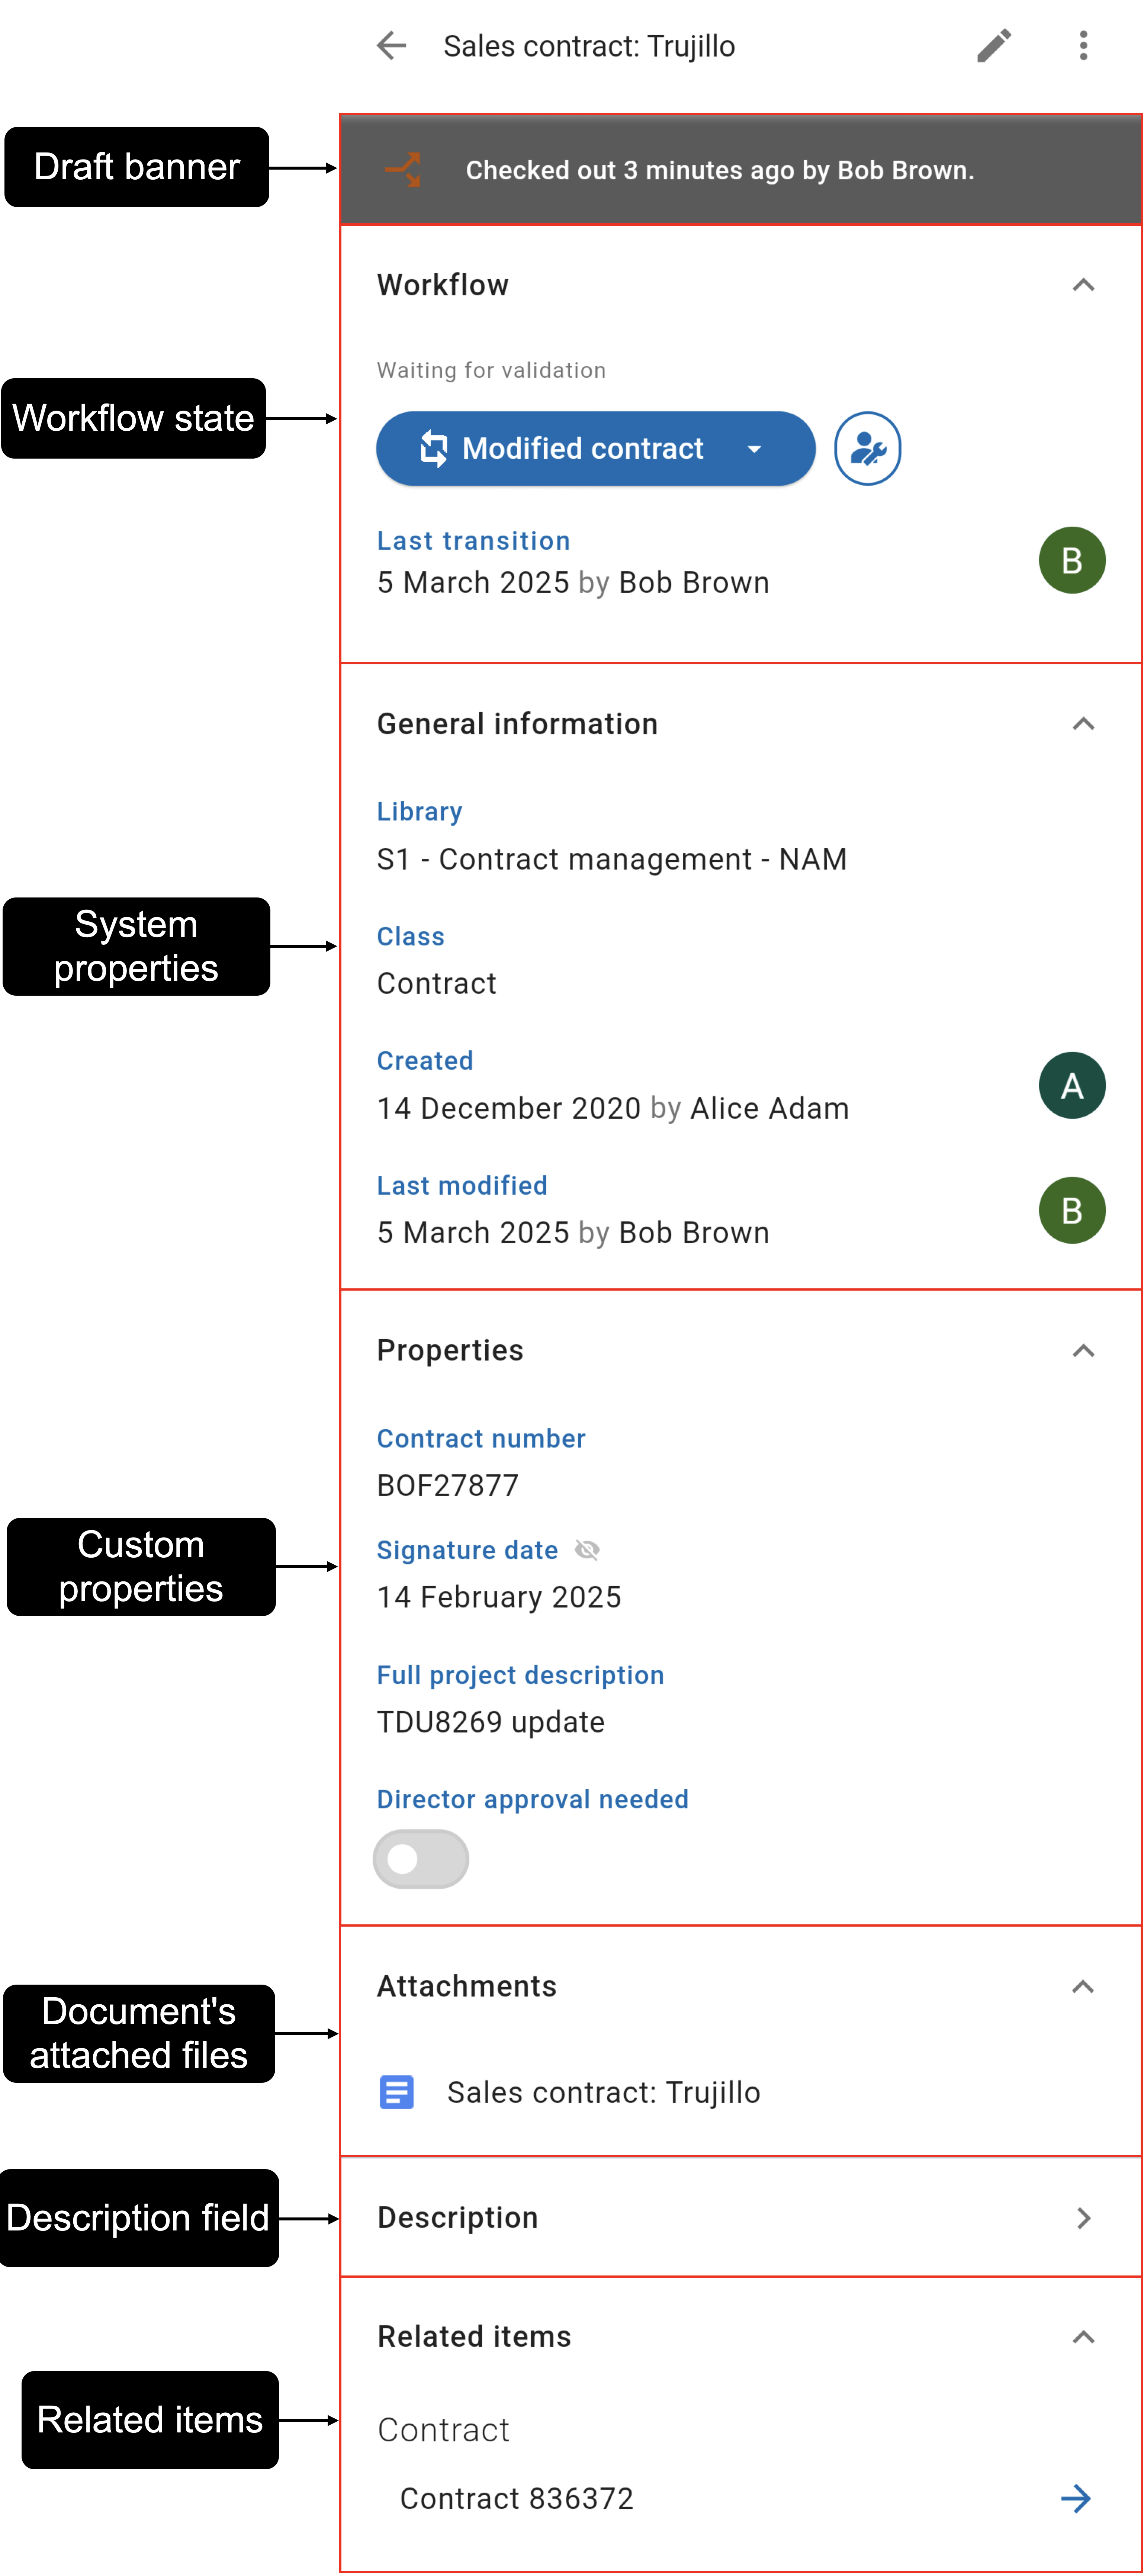Click the Sales contract: Trujillo page title
The height and width of the screenshot is (2576, 1144).
[589, 46]
